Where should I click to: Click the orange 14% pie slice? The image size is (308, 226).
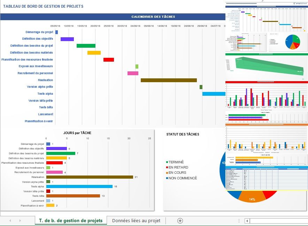click(252, 199)
